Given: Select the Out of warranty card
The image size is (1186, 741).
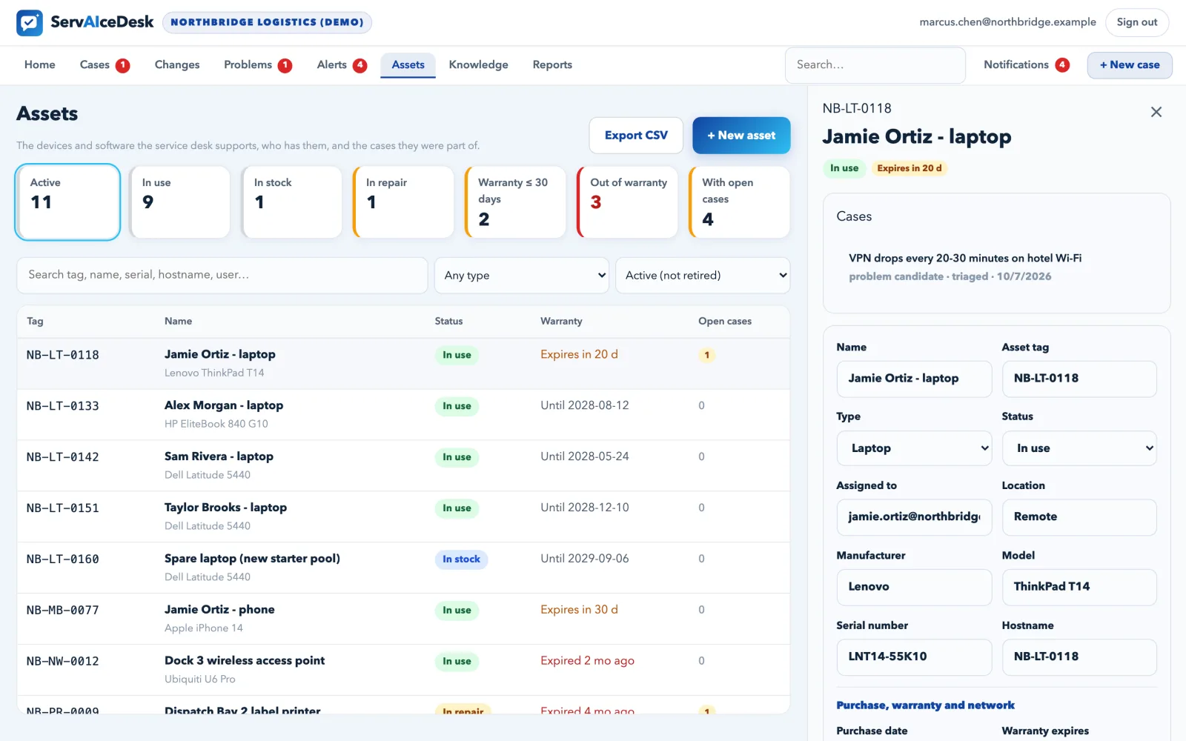Looking at the screenshot, I should [x=627, y=202].
